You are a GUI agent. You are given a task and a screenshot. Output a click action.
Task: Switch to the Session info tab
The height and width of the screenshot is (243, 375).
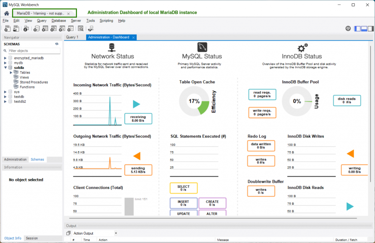click(x=32, y=238)
